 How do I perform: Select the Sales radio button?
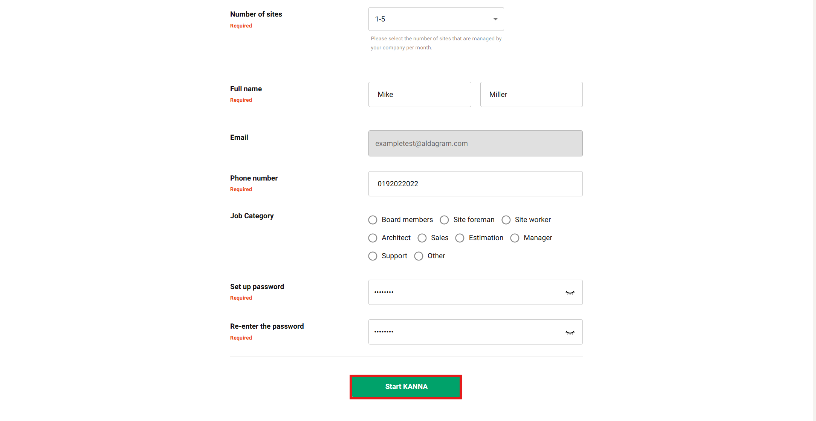pos(422,238)
